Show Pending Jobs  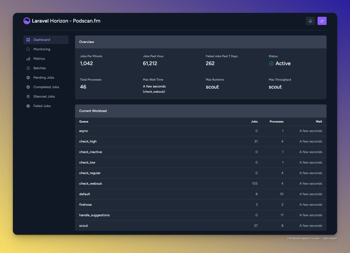tap(46, 78)
